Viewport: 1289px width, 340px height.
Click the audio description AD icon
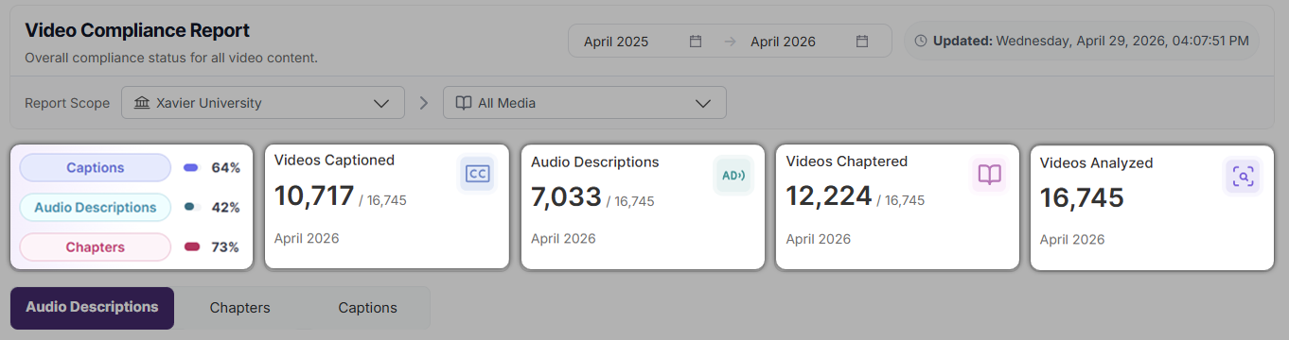pyautogui.click(x=733, y=176)
